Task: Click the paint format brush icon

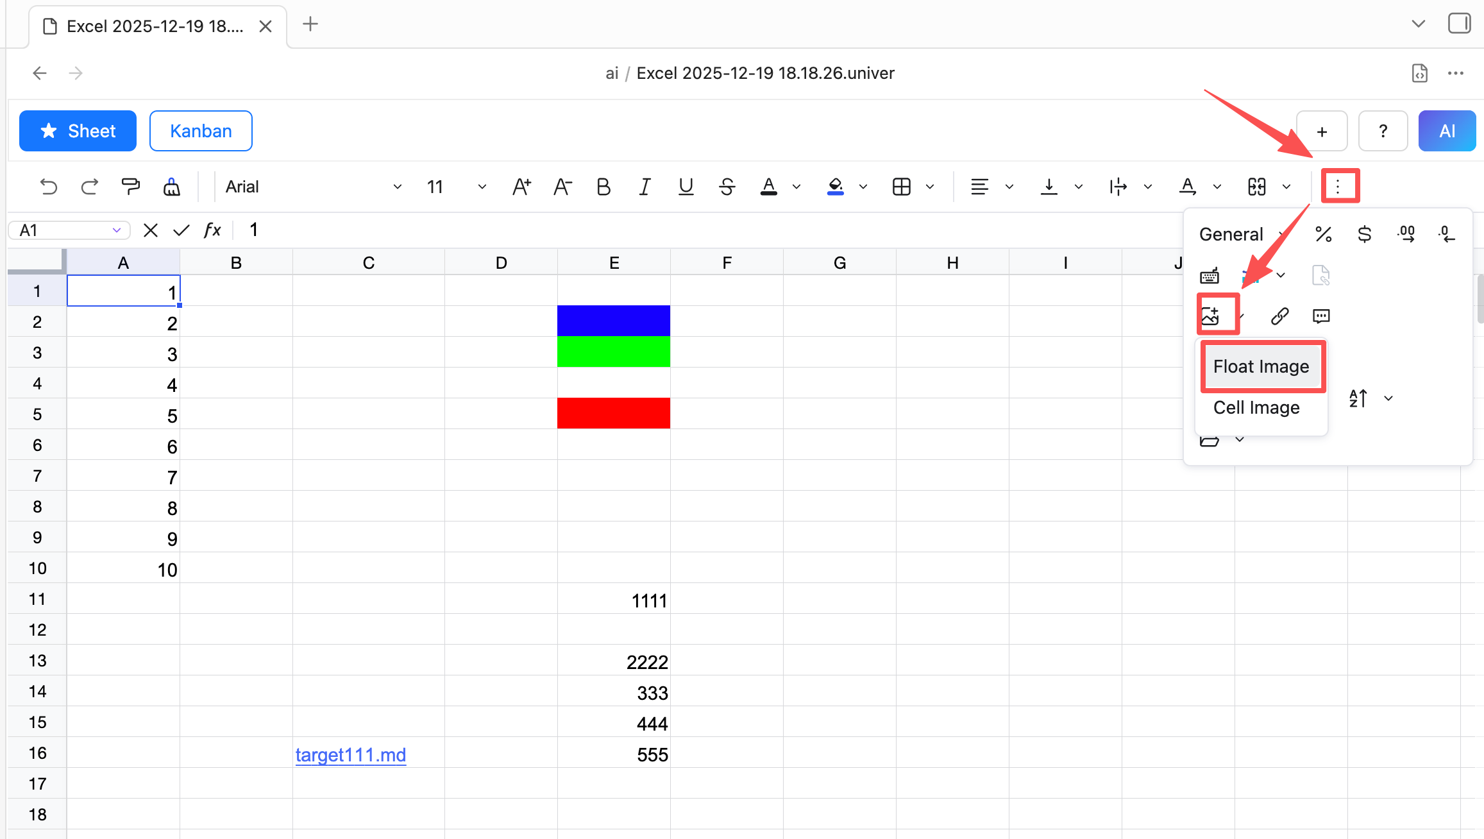Action: click(130, 187)
